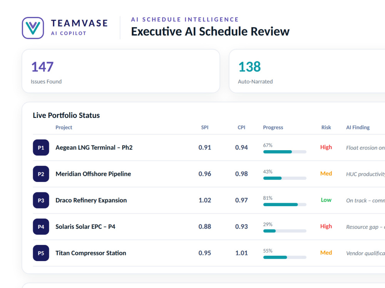
Task: Select the P3 project badge
Action: point(41,200)
